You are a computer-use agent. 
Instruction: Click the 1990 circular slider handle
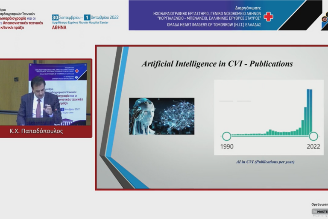[x=227, y=136]
